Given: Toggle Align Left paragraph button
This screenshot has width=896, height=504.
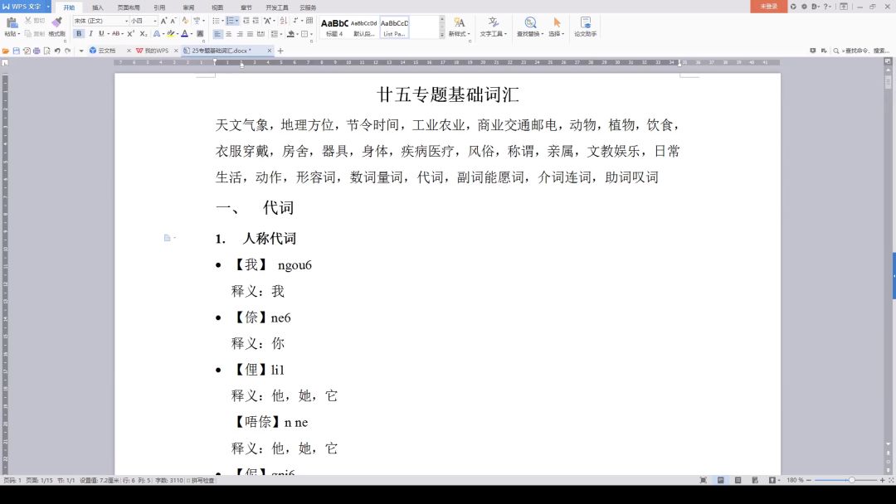Looking at the screenshot, I should click(217, 34).
